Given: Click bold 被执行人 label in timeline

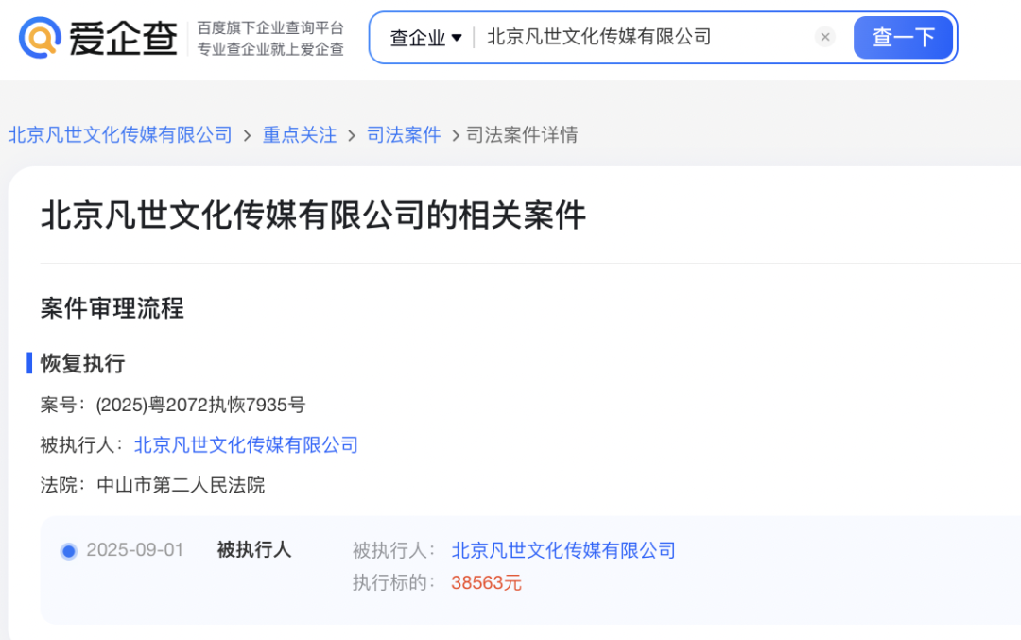Looking at the screenshot, I should (254, 550).
